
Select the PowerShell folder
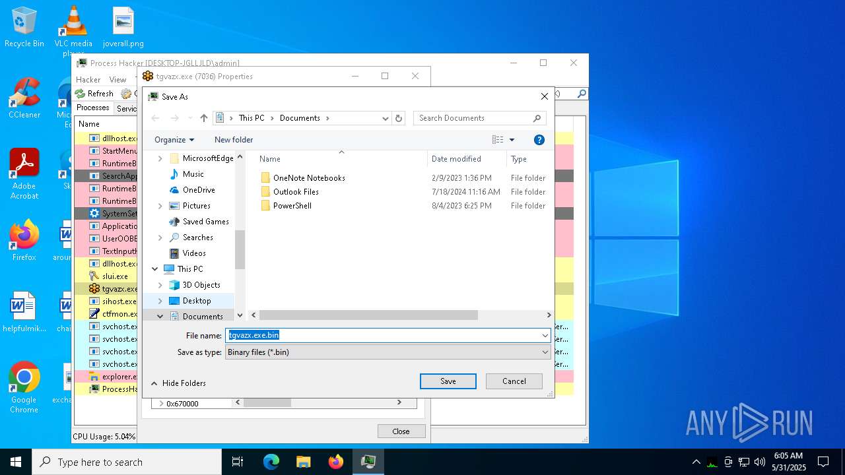click(x=292, y=206)
